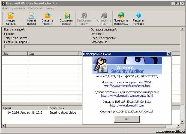This screenshot has height=134, width=186.
Task: Click the Ssid column header
Action: coord(15,54)
